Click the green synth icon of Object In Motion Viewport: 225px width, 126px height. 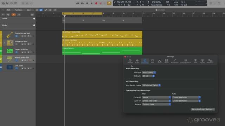point(9,51)
